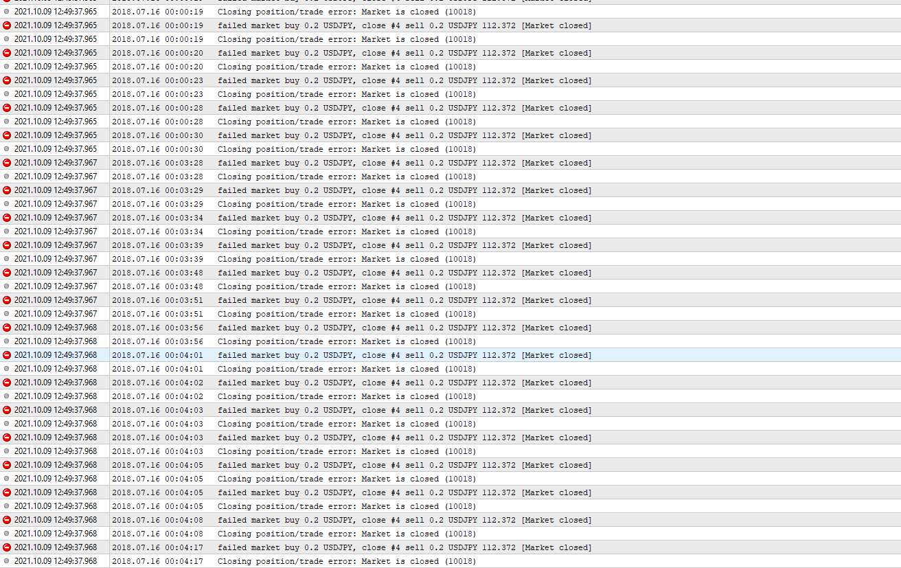
Task: Click 'Market is closed (10018)' message at 00:04:01
Action: tap(347, 369)
